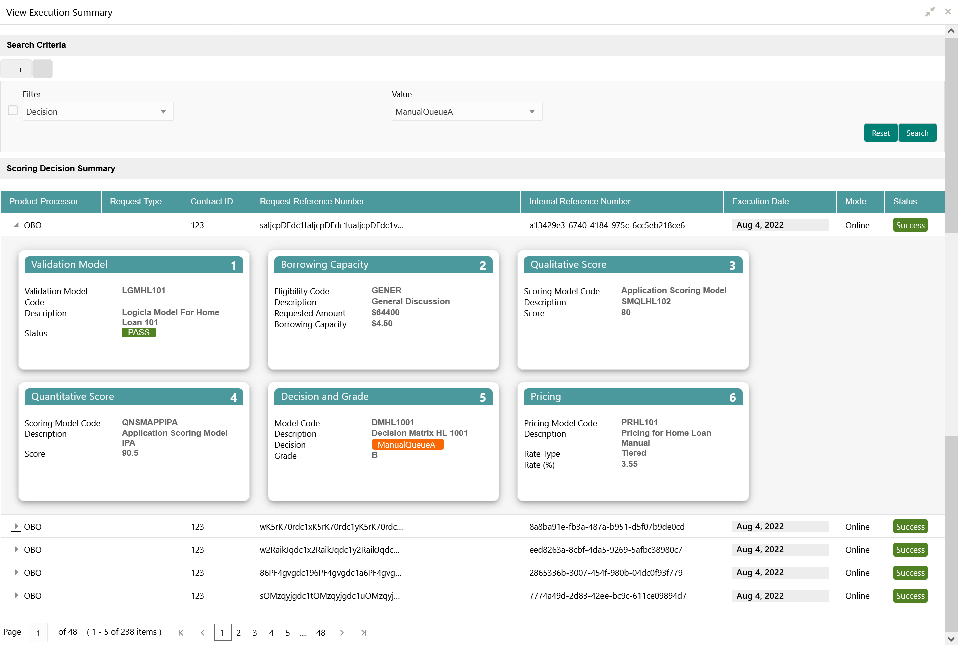Click the add criteria plus icon
Screen dimensions: 958x646
click(x=20, y=70)
